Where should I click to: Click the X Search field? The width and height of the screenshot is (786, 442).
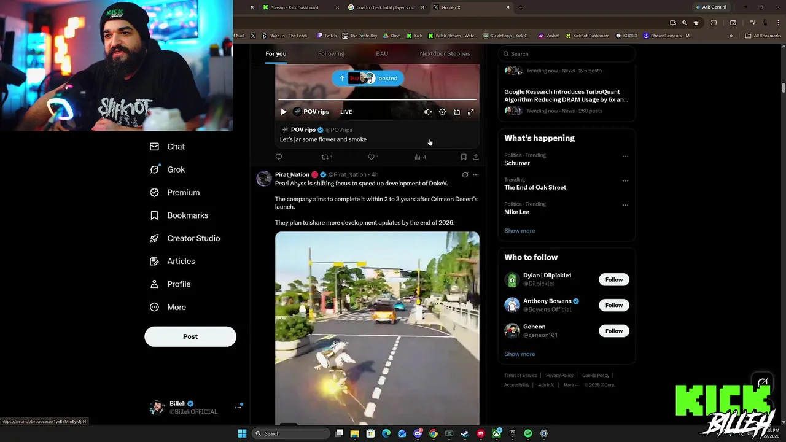(566, 54)
